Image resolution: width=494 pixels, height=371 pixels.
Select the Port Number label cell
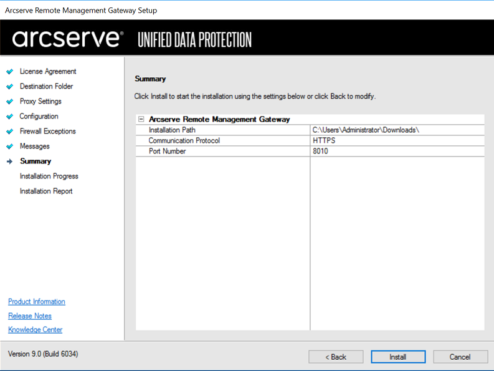[x=223, y=151]
